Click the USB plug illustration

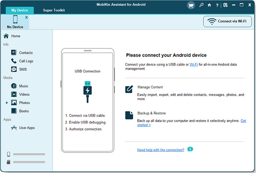tap(87, 92)
